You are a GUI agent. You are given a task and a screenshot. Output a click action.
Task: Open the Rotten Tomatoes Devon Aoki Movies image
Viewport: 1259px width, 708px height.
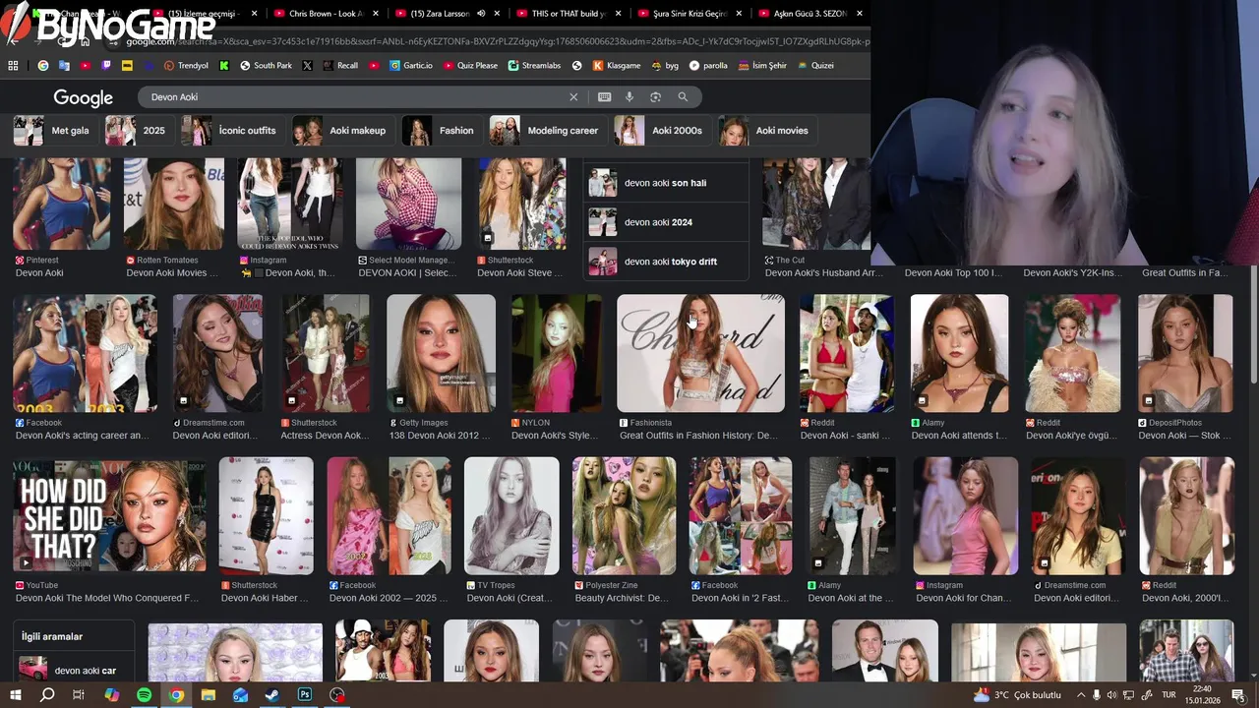tap(173, 204)
